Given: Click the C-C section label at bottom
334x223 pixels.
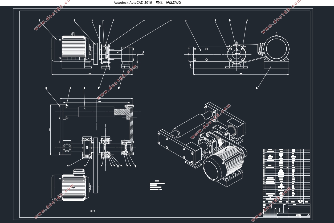Looking at the screenshot, I should [93, 211].
